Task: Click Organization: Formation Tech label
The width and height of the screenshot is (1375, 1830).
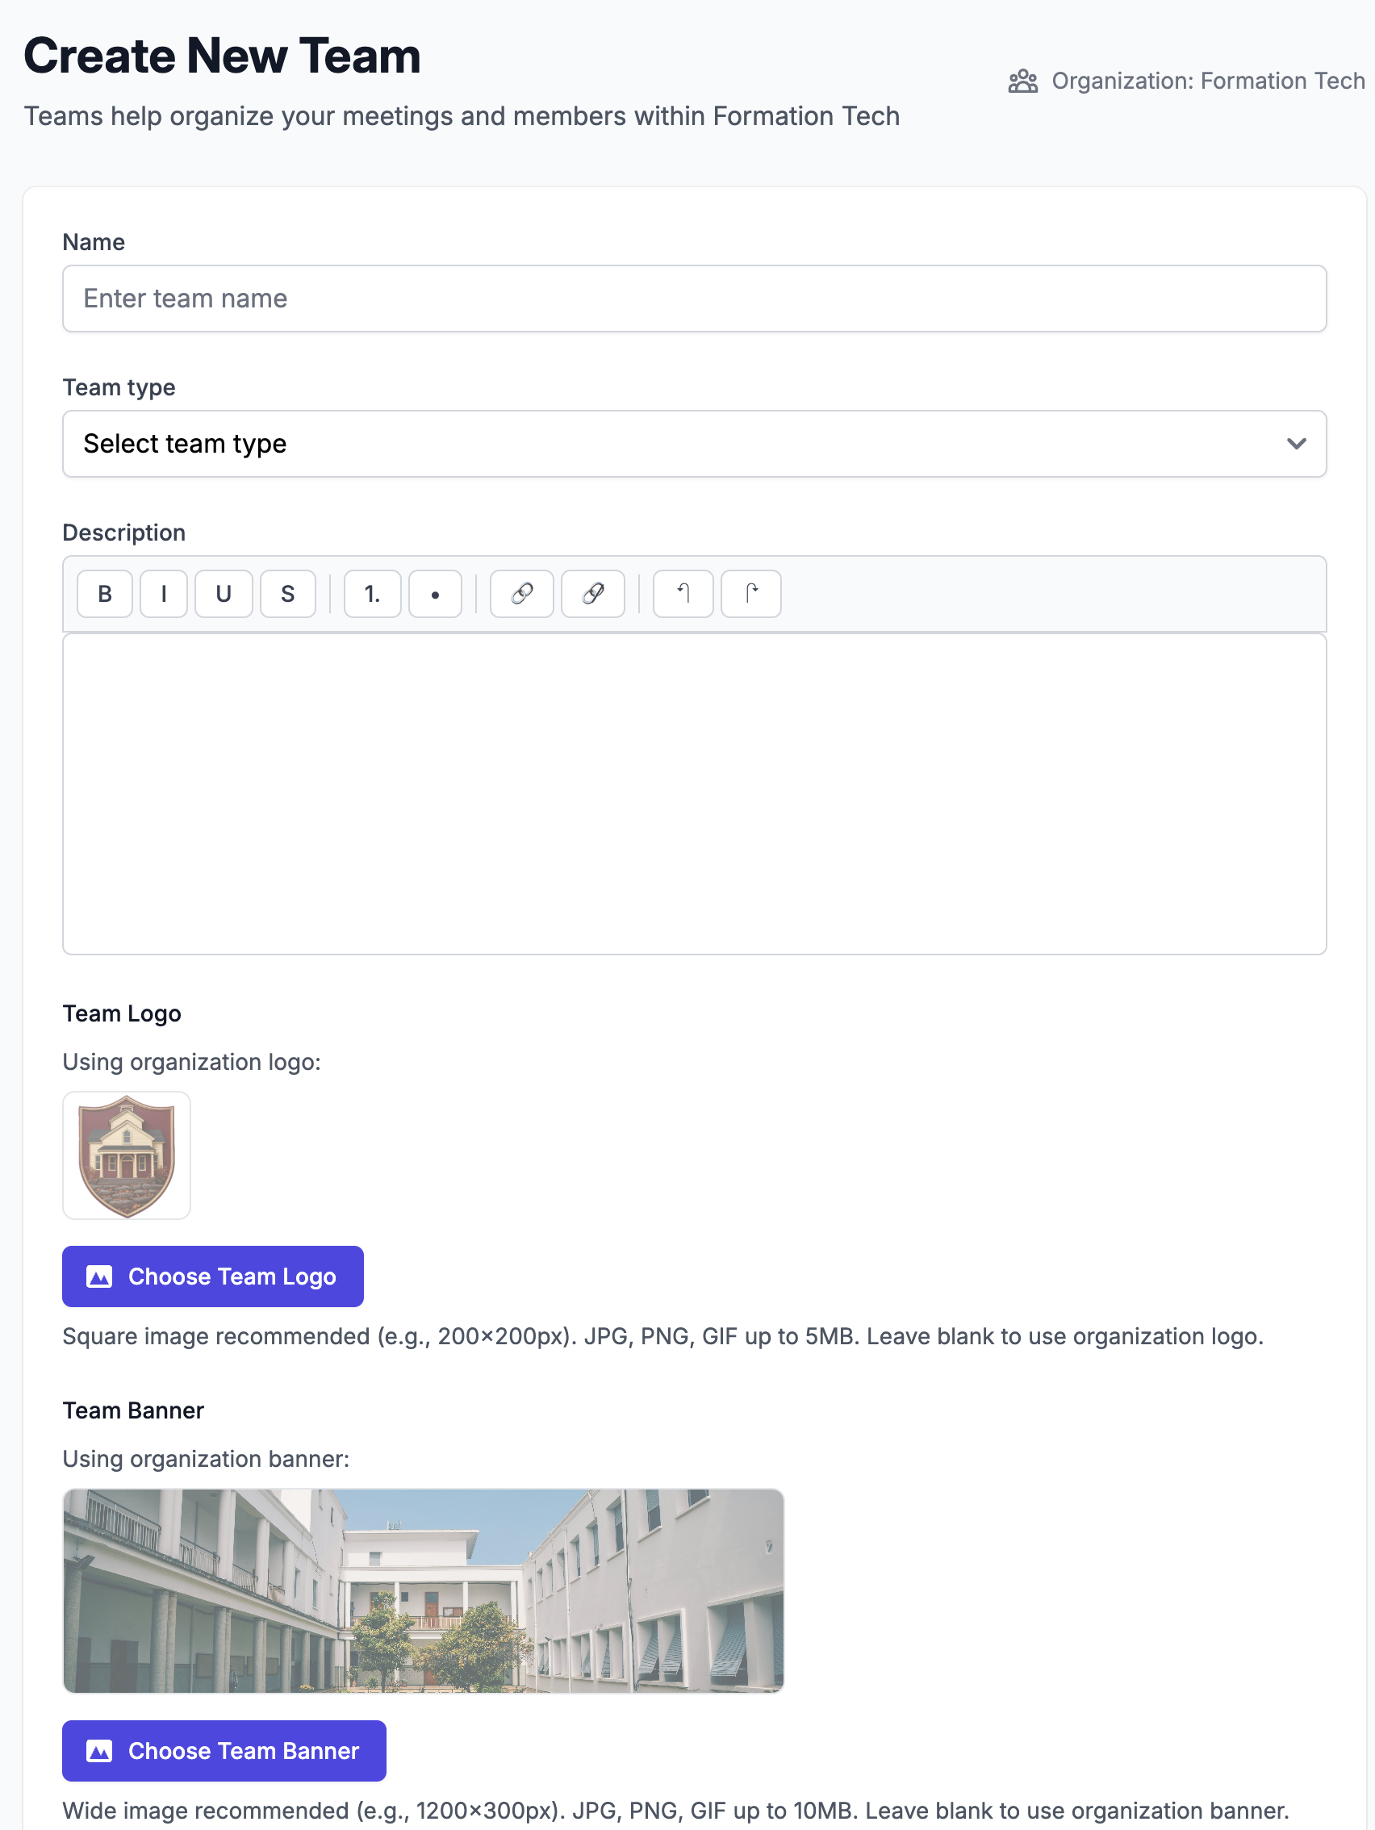Action: tap(1208, 81)
